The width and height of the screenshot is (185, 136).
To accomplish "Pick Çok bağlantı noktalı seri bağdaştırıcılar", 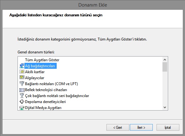I will coord(57,96).
